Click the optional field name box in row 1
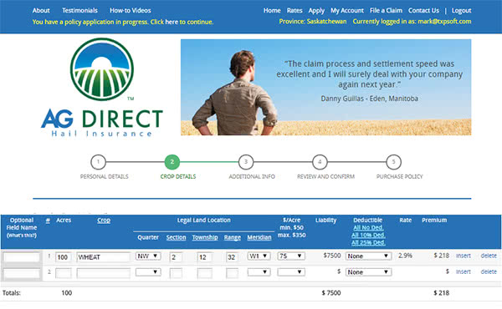This screenshot has width=502, height=309. [x=22, y=257]
